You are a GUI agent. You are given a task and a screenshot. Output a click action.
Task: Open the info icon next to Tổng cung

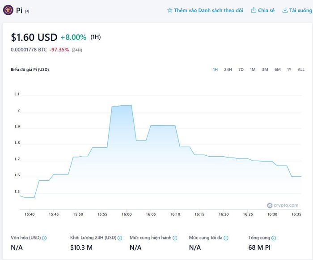pos(274,238)
